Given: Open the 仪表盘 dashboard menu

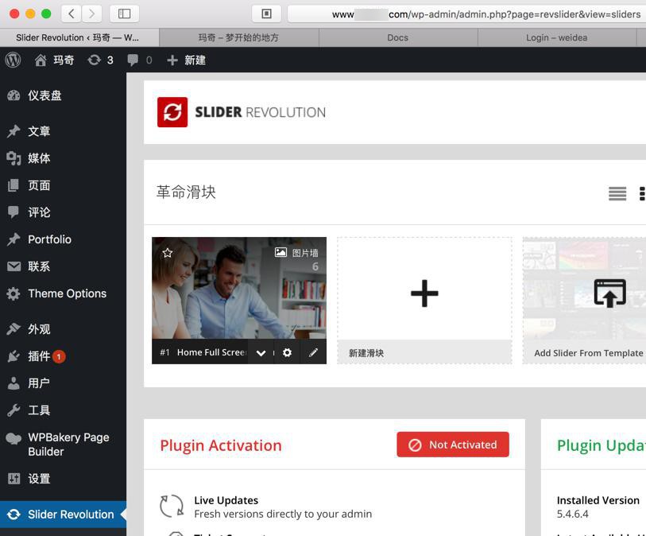Looking at the screenshot, I should coord(63,95).
